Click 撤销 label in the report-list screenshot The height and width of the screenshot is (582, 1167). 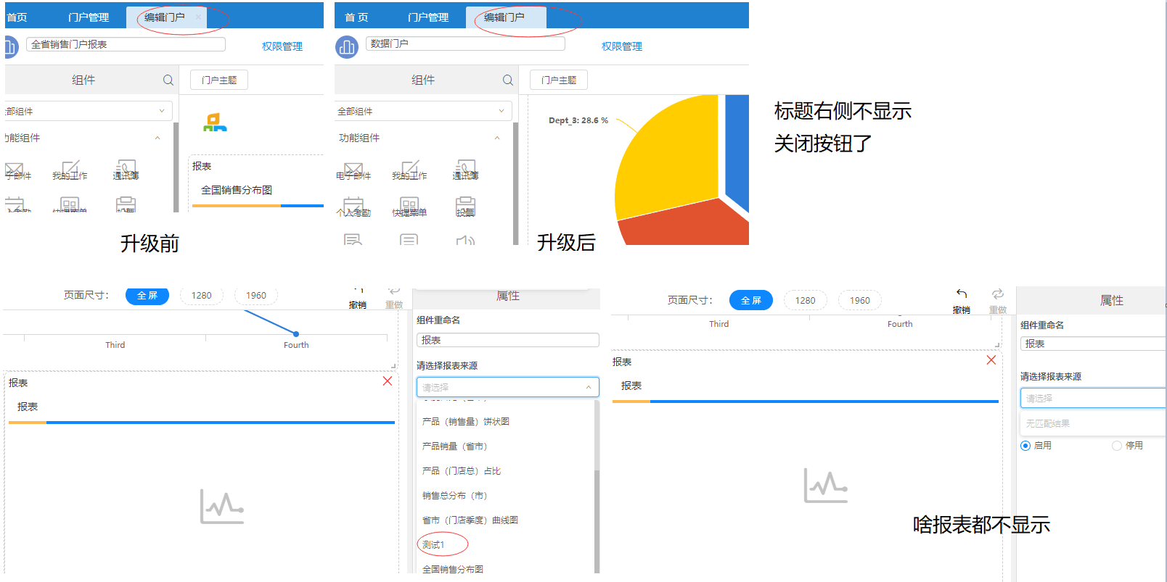357,305
